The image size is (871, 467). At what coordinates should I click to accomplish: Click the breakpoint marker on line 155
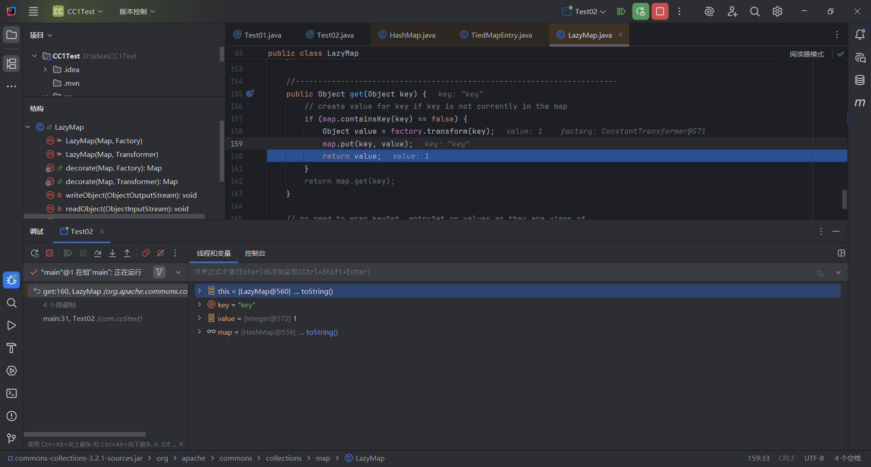pos(250,93)
